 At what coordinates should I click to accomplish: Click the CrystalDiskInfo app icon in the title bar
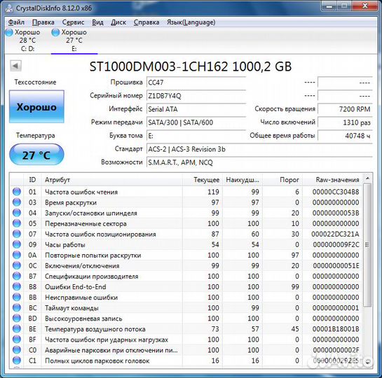point(9,8)
